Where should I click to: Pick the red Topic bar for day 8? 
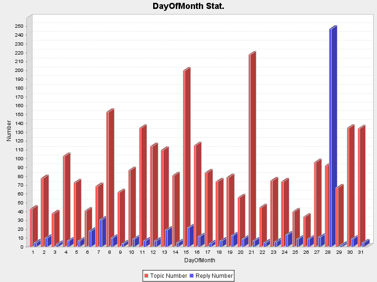(110, 179)
